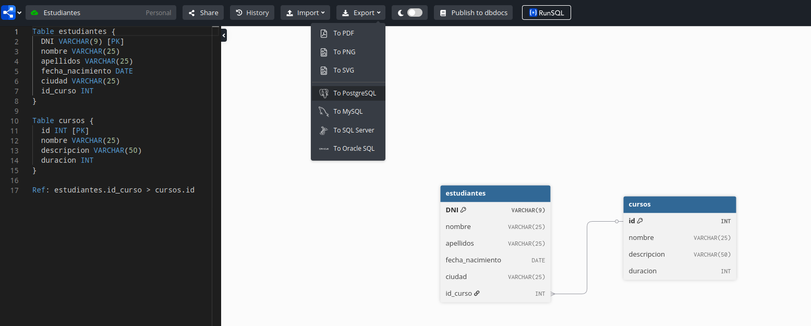This screenshot has width=811, height=326.
Task: Open the History panel
Action: coord(252,13)
